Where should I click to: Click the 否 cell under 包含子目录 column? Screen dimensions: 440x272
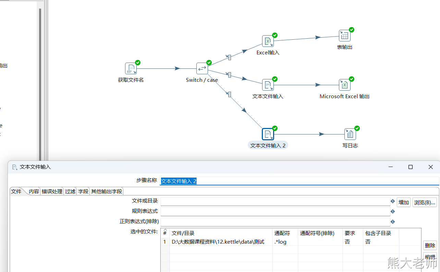(381, 242)
